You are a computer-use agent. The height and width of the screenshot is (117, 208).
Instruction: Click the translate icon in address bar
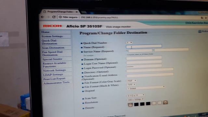point(202,18)
